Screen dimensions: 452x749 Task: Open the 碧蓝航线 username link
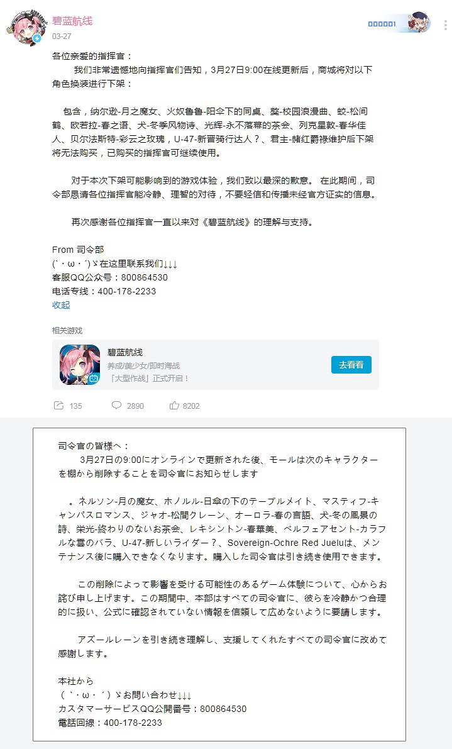(72, 21)
